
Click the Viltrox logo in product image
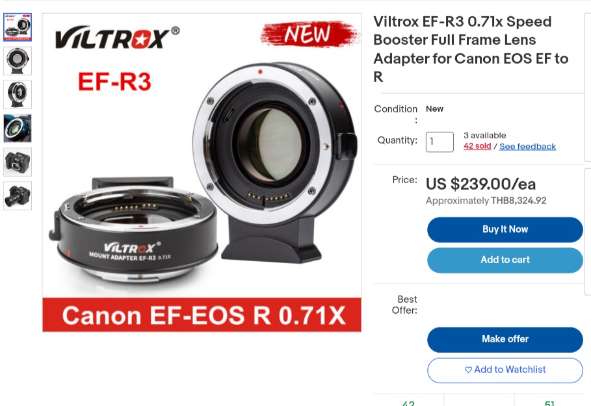117,38
